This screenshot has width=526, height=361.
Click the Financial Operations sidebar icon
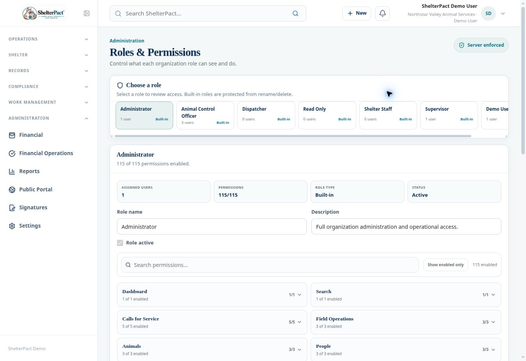12,153
